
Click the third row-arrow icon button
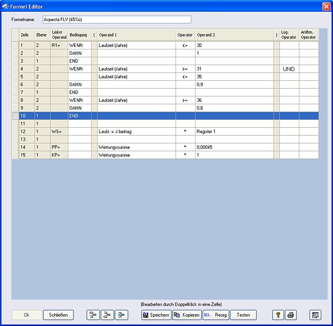[x=121, y=315]
